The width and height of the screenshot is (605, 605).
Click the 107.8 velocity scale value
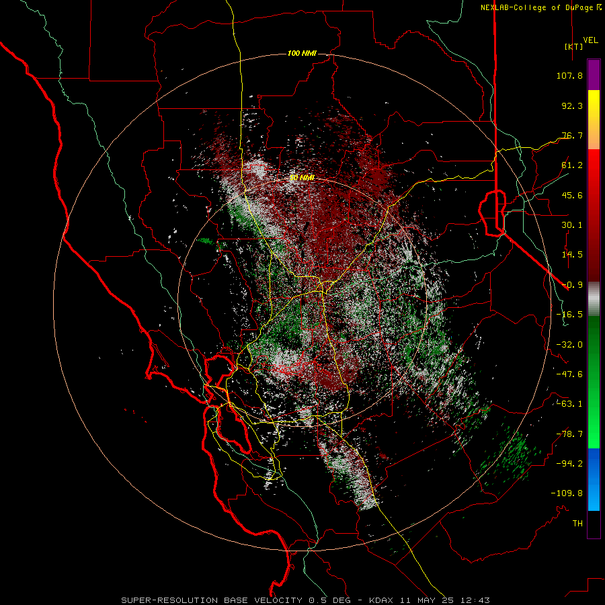tap(569, 75)
